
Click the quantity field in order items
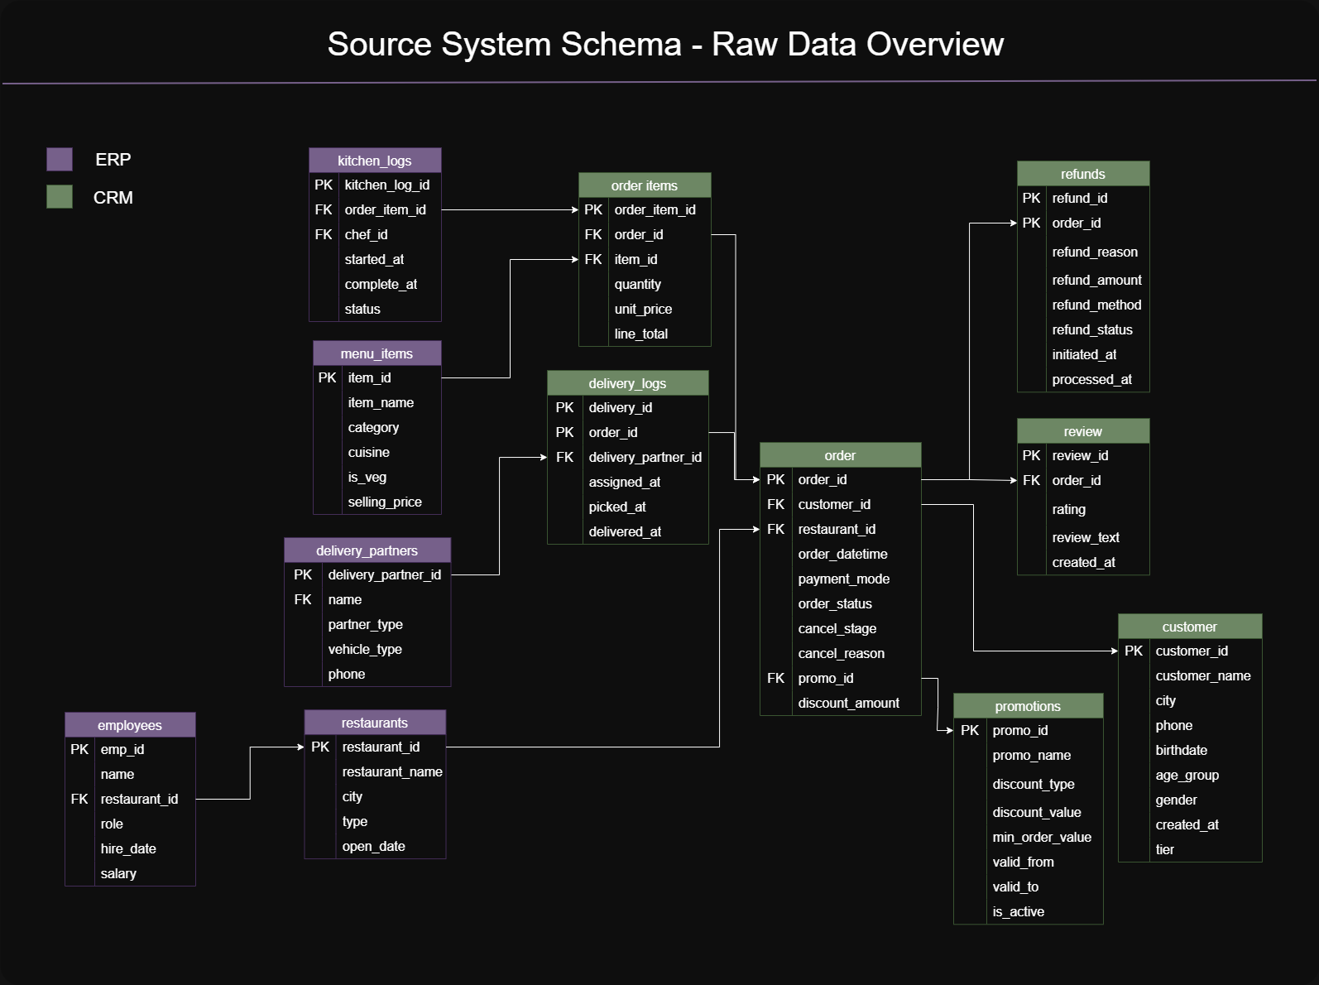638,284
